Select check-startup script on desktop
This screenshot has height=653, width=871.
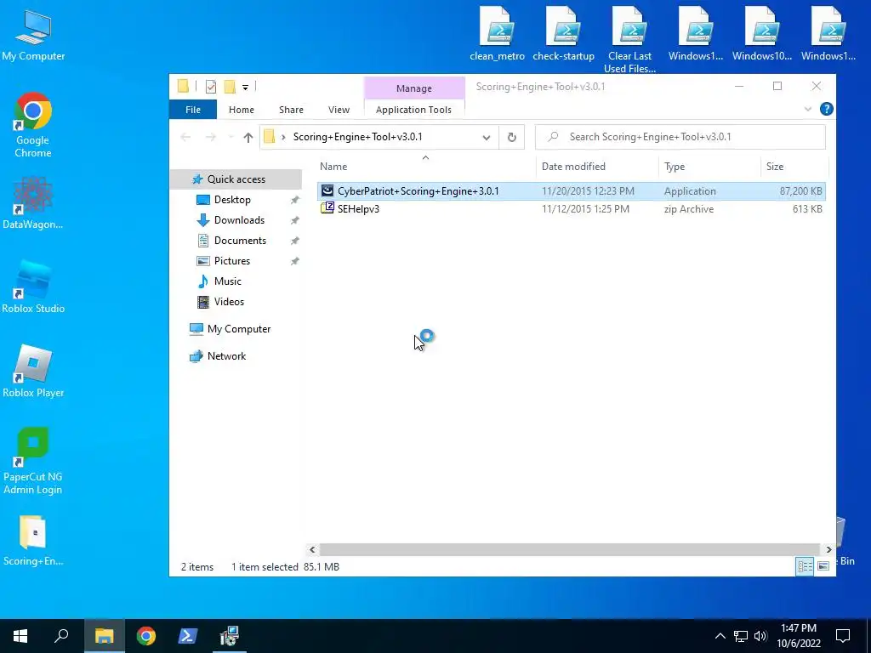pyautogui.click(x=563, y=34)
